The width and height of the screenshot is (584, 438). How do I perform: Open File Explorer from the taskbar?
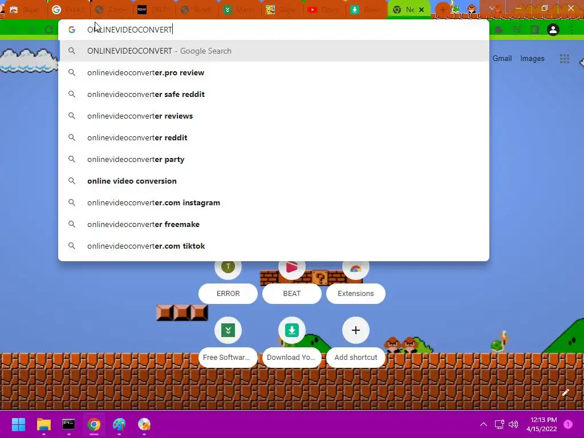point(43,424)
